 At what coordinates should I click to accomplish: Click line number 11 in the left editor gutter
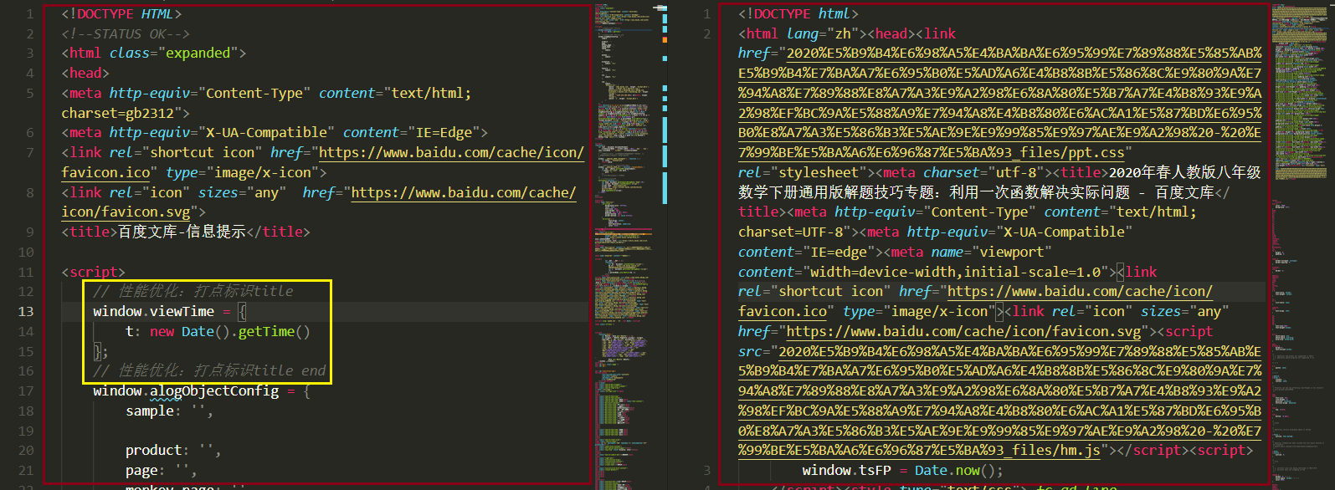tap(26, 272)
